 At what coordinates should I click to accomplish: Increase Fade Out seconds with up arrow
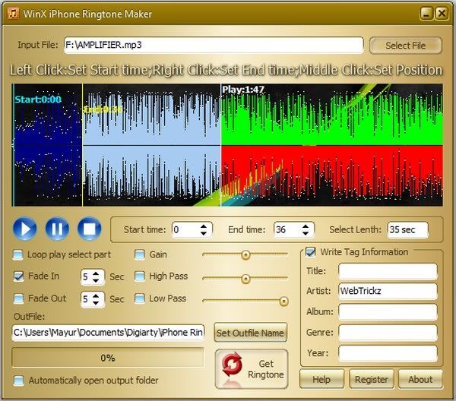coord(96,295)
